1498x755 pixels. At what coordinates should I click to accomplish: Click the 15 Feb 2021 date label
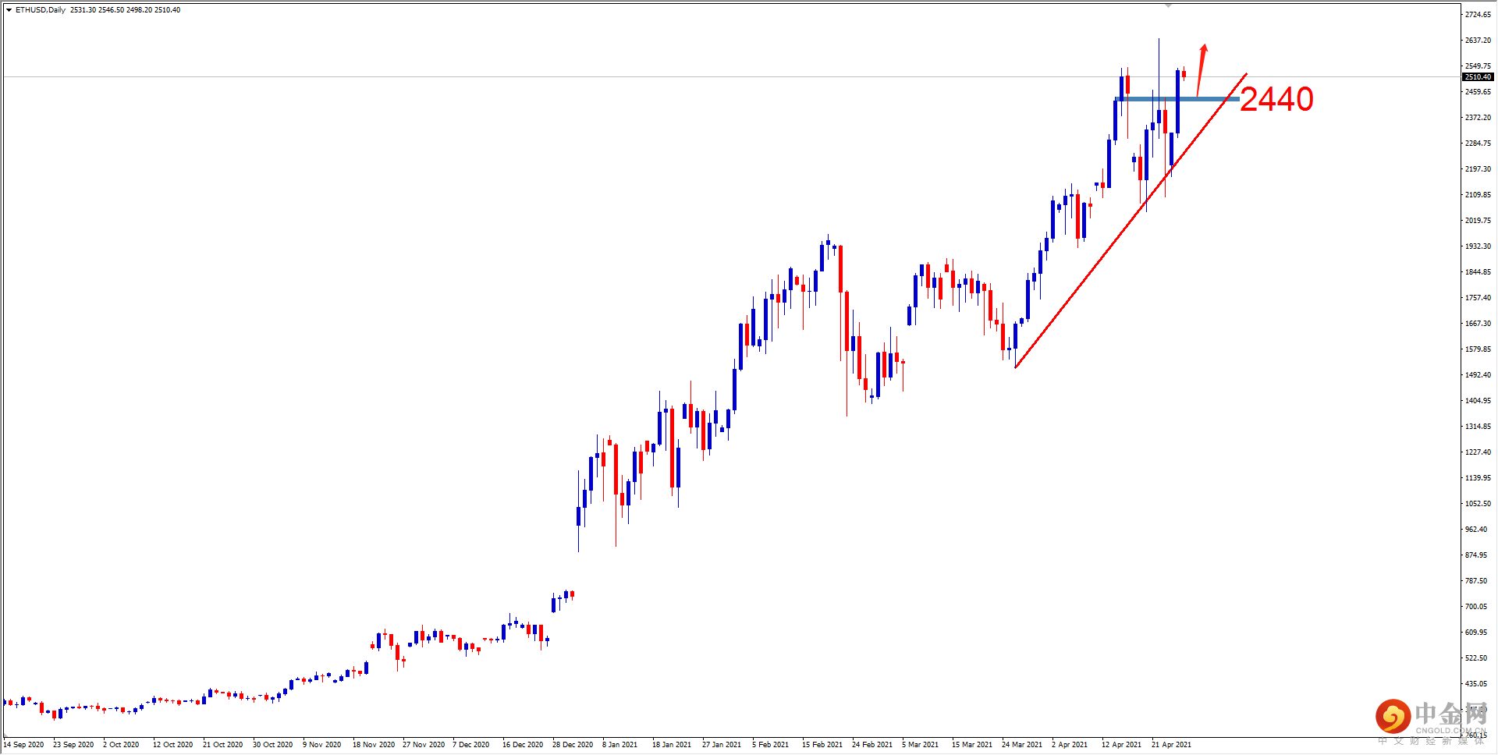pos(822,745)
